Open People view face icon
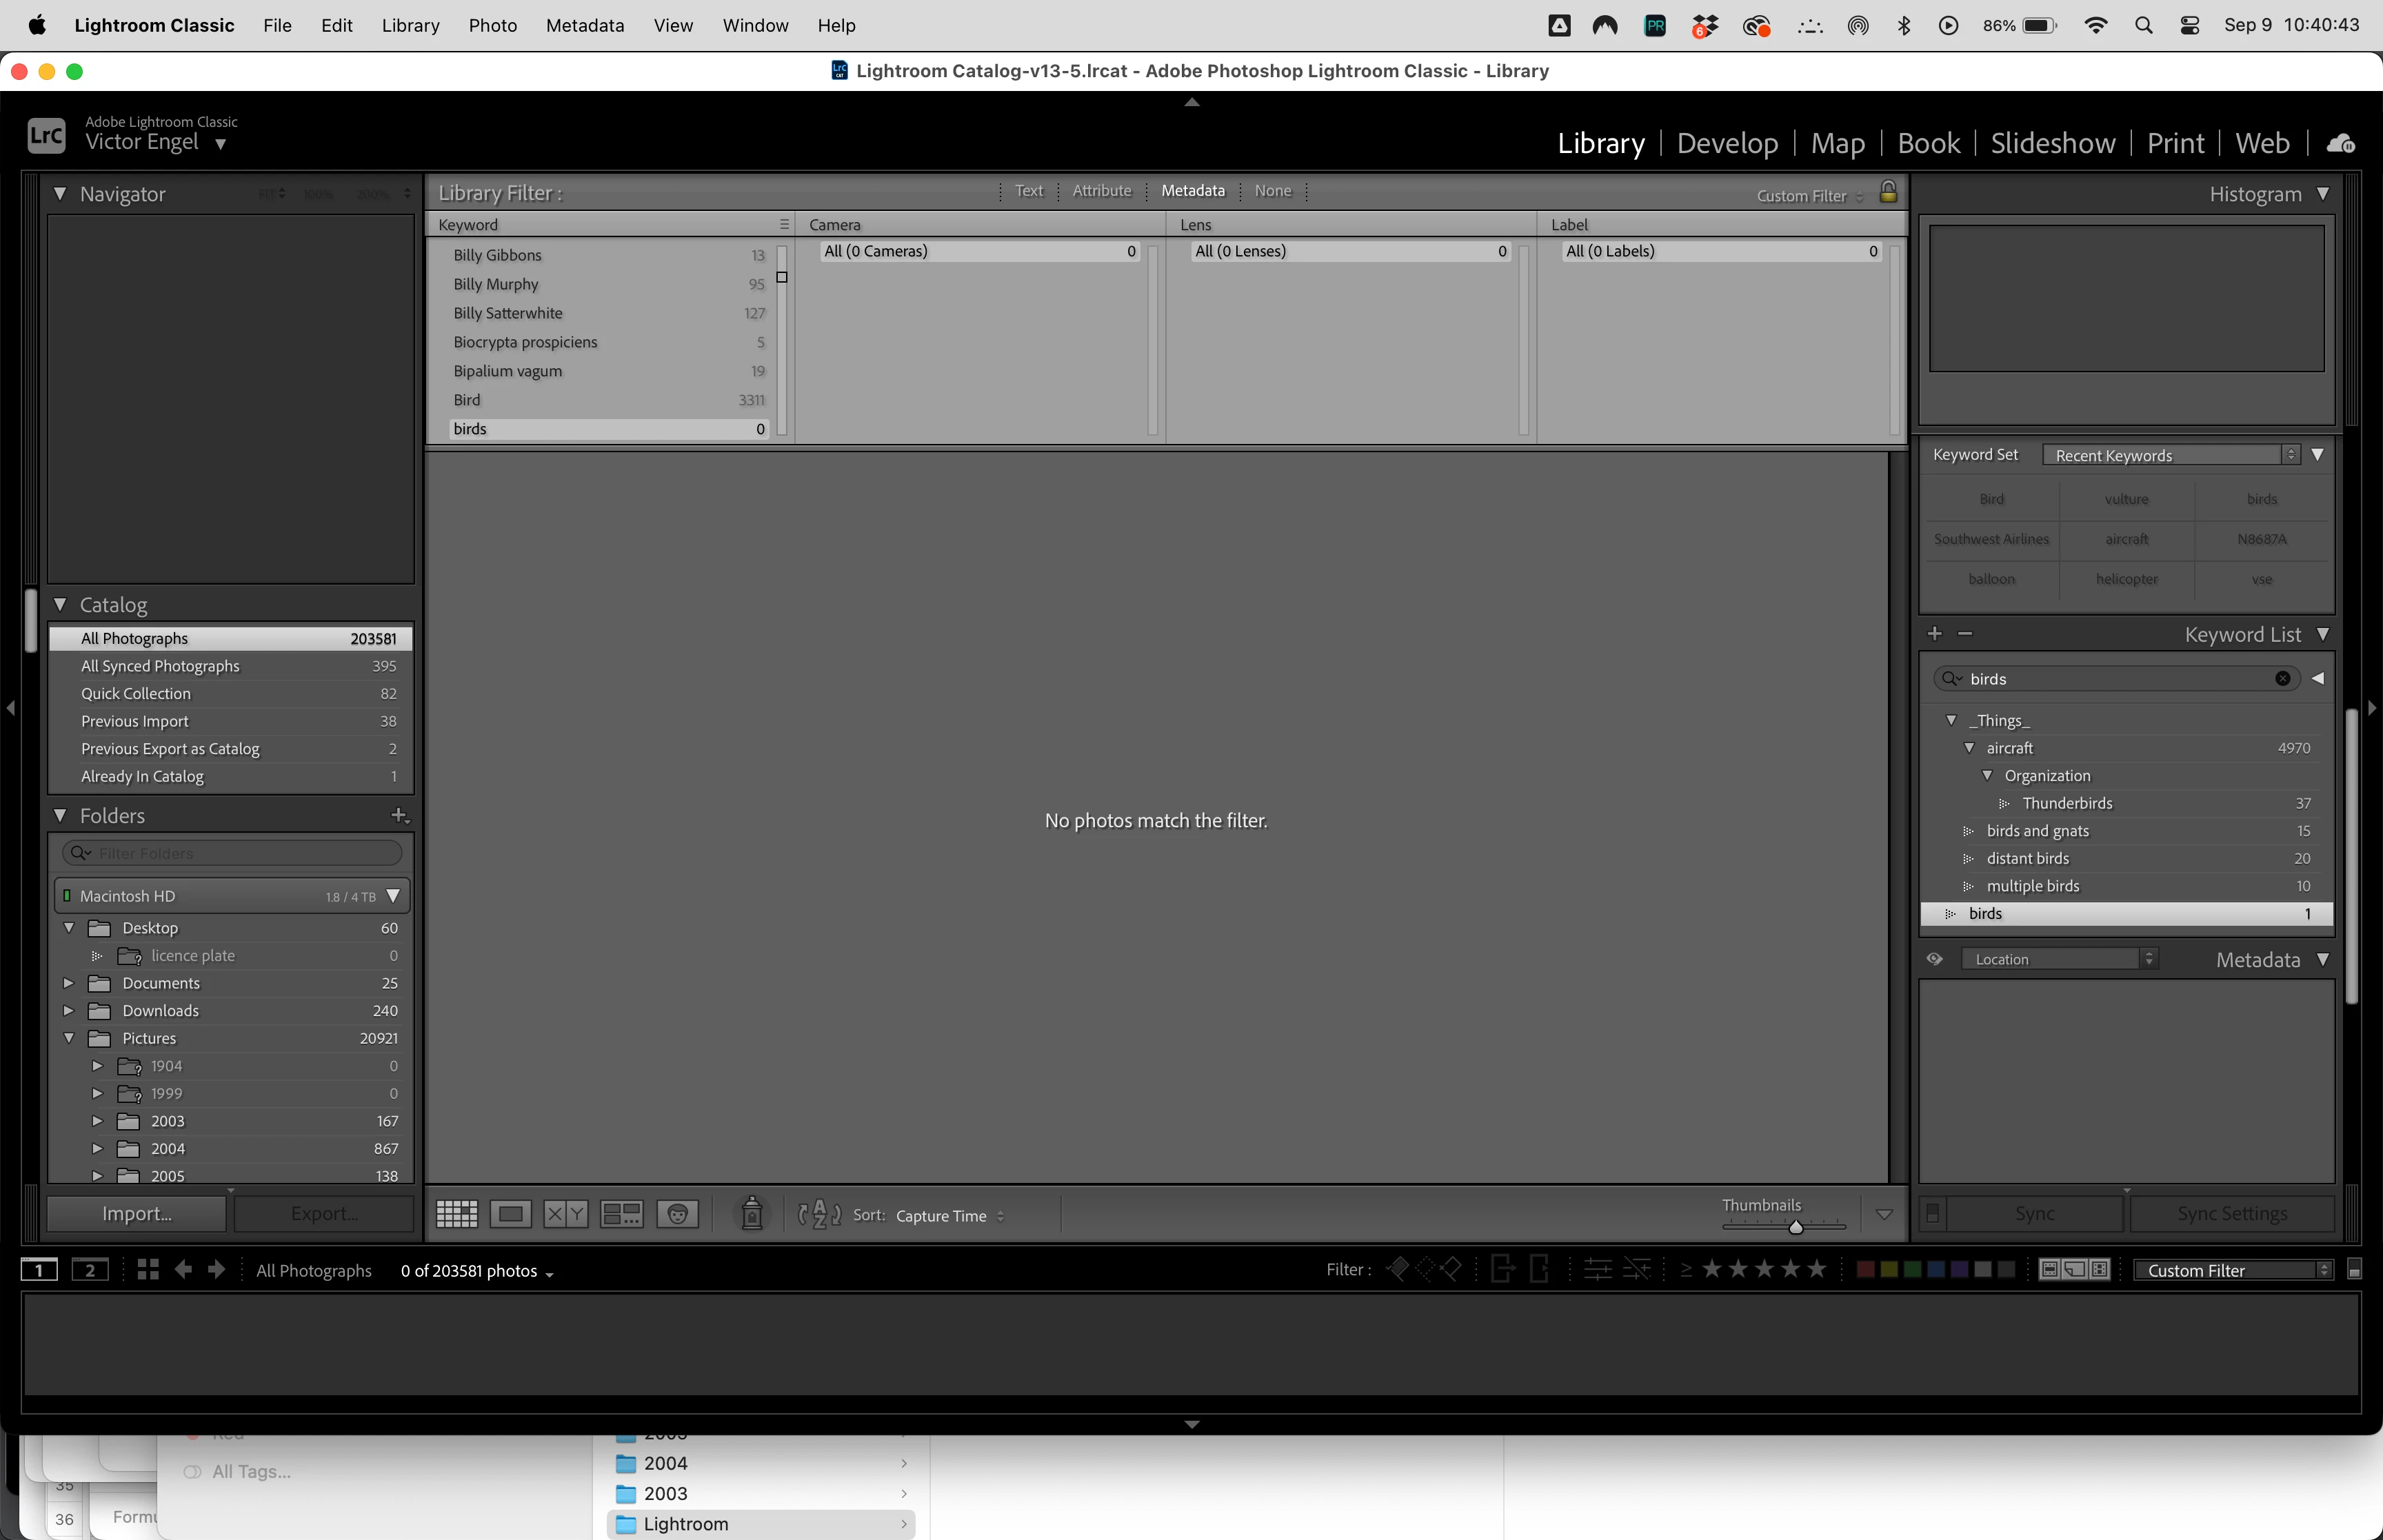 point(677,1214)
